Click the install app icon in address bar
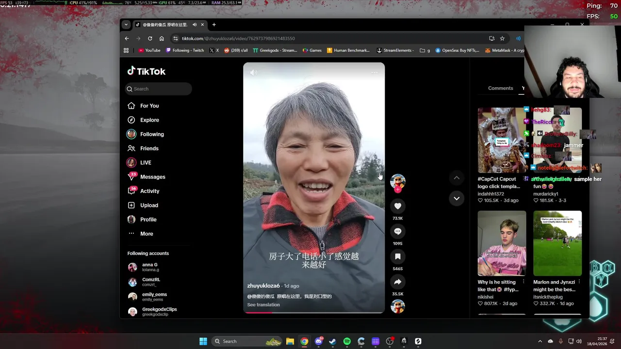Image resolution: width=621 pixels, height=349 pixels. 491,38
